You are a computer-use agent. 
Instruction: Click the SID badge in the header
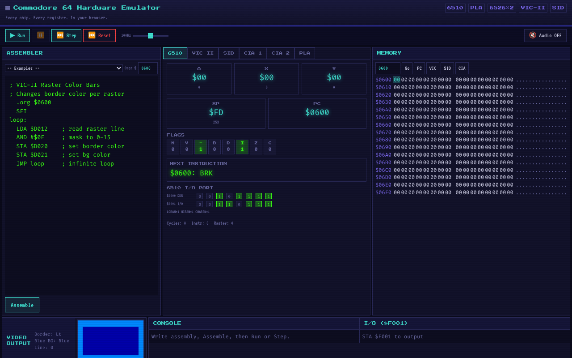(x=558, y=8)
